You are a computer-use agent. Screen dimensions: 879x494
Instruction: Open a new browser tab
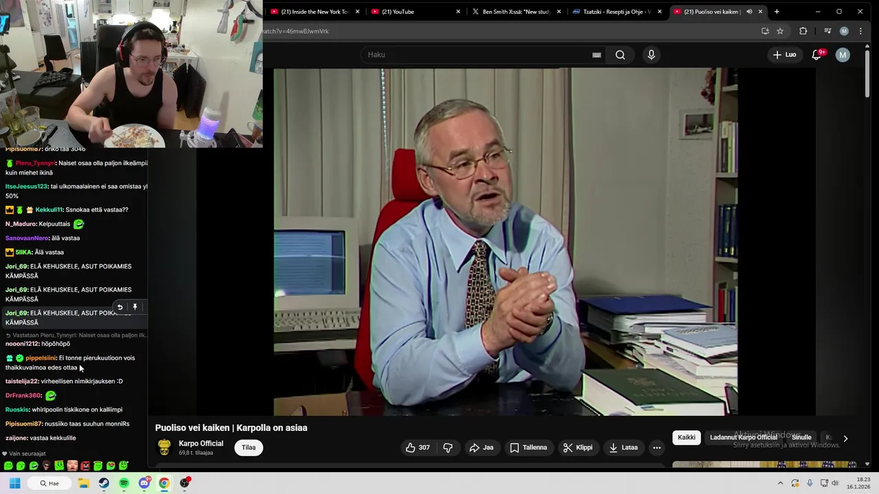tap(777, 12)
